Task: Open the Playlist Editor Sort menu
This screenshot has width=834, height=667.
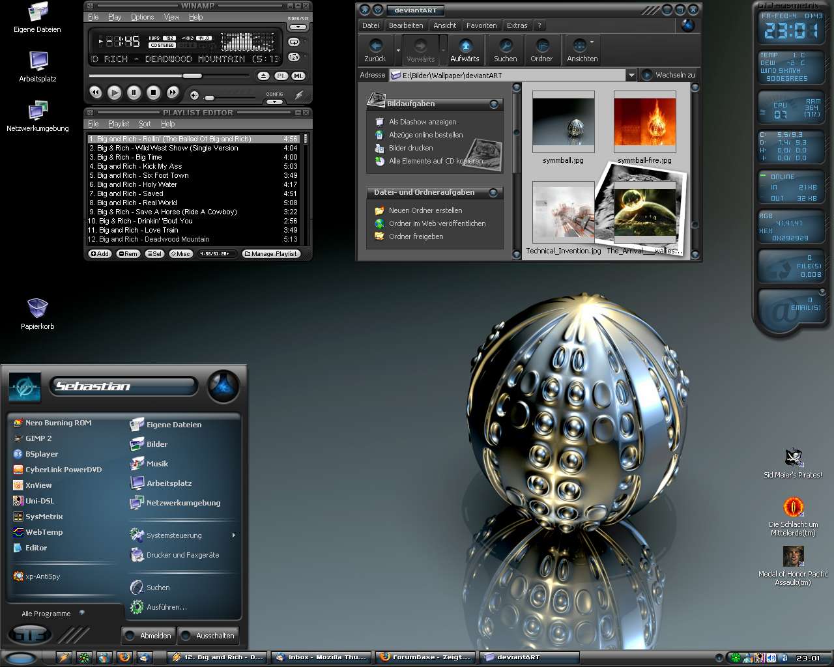Action: pos(145,124)
